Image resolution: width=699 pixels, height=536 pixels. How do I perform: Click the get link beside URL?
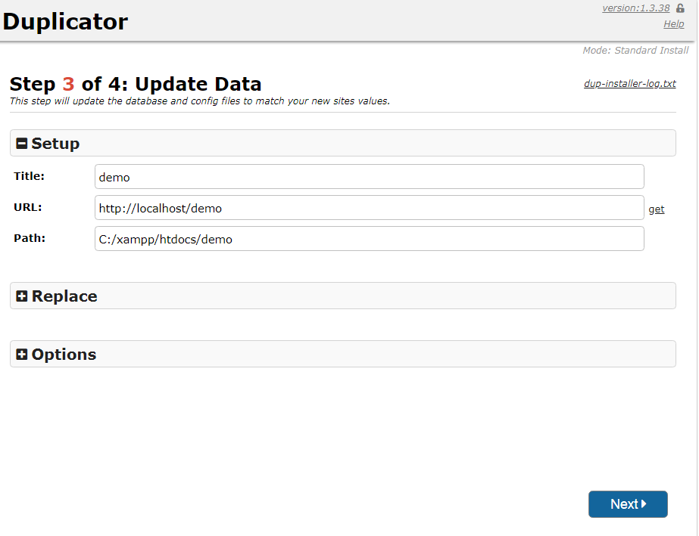click(656, 209)
